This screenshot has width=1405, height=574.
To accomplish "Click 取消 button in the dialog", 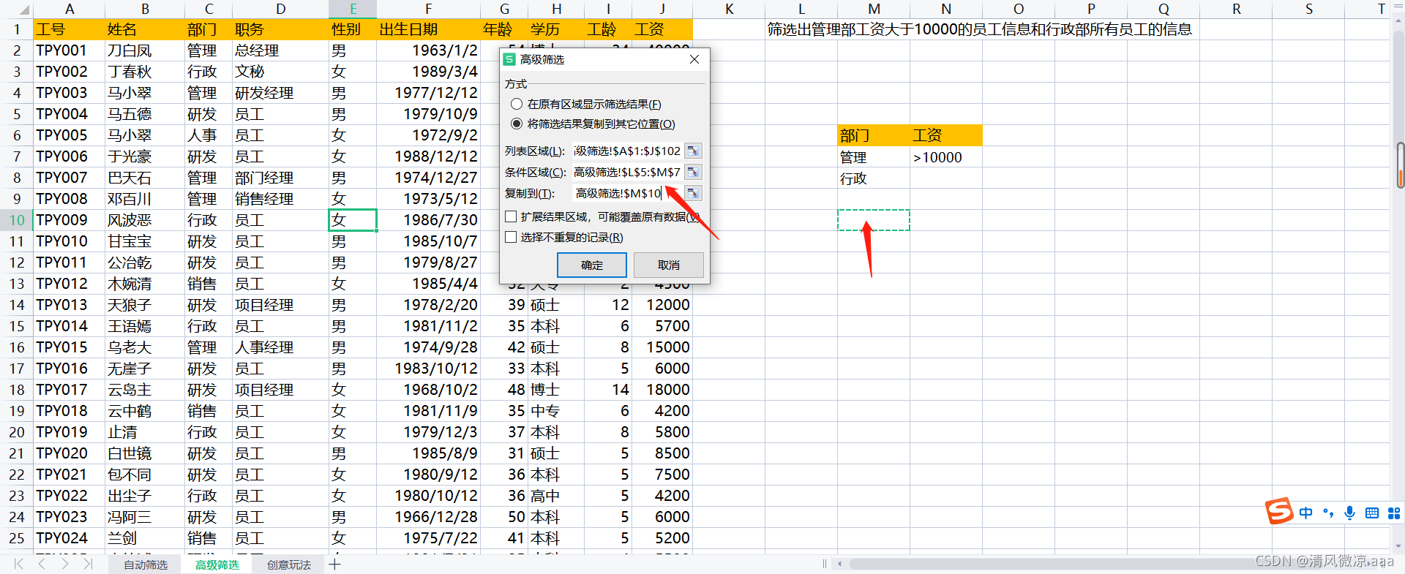I will [x=669, y=265].
